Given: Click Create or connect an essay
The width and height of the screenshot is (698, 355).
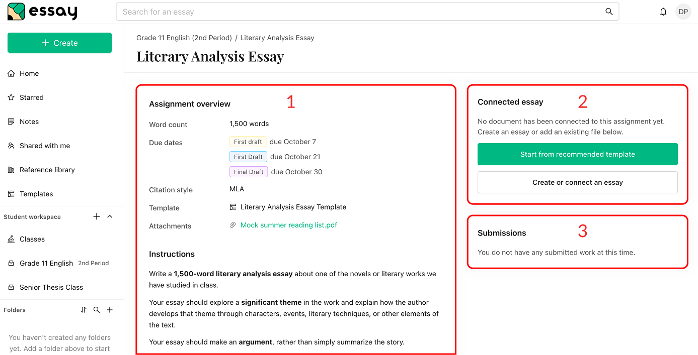Looking at the screenshot, I should [x=577, y=182].
